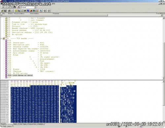Switch to the Host Table tab
This screenshot has height=128, width=165.
click(22, 124)
